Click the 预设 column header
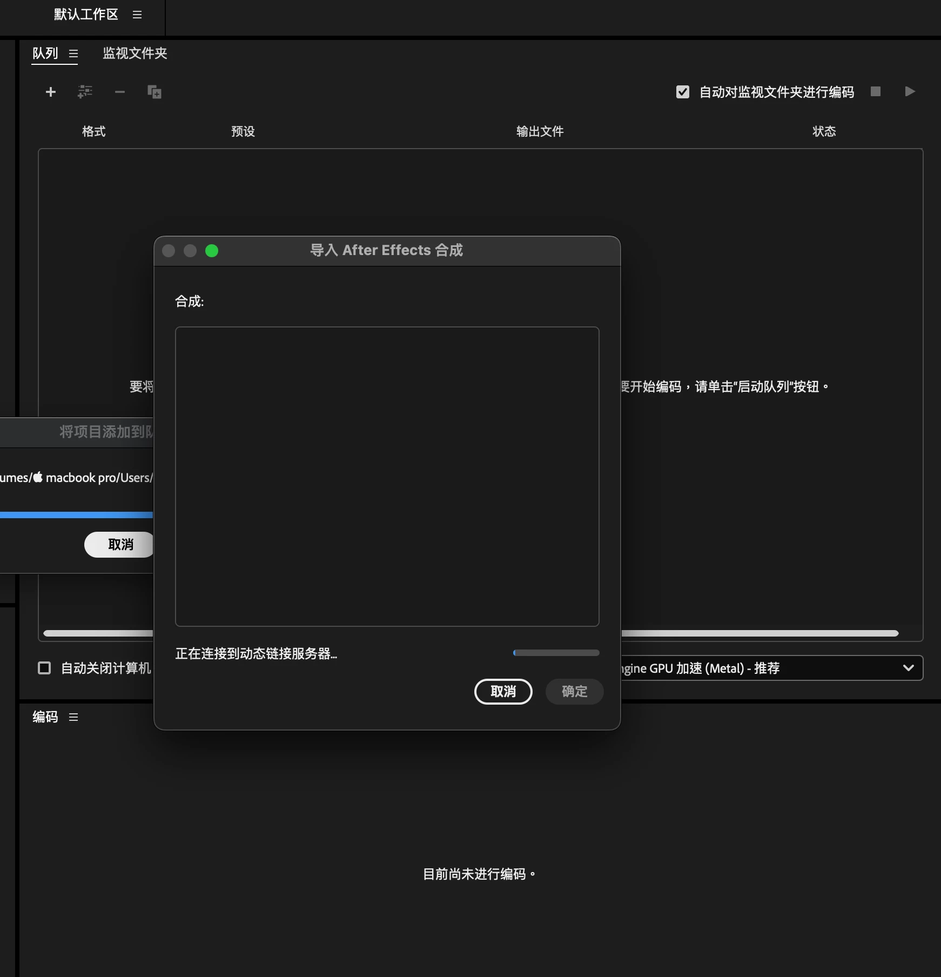The height and width of the screenshot is (977, 941). (243, 131)
